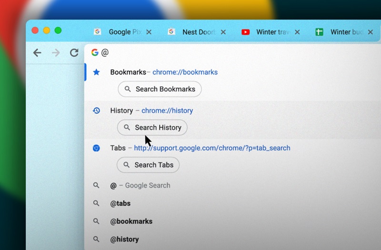Close the Google Pixel tab
The image size is (381, 250).
pyautogui.click(x=149, y=32)
